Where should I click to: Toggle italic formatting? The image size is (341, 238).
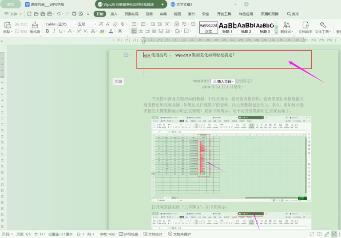coord(54,32)
